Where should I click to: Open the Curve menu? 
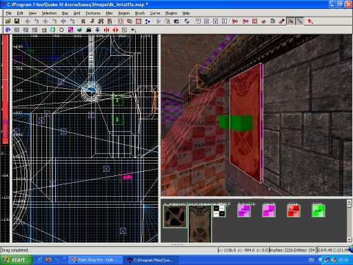click(155, 13)
